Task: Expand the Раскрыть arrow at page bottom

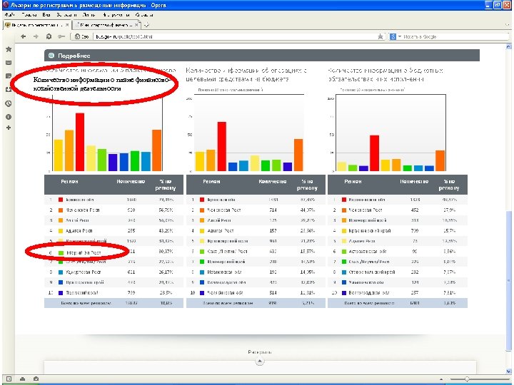Action: (x=260, y=361)
